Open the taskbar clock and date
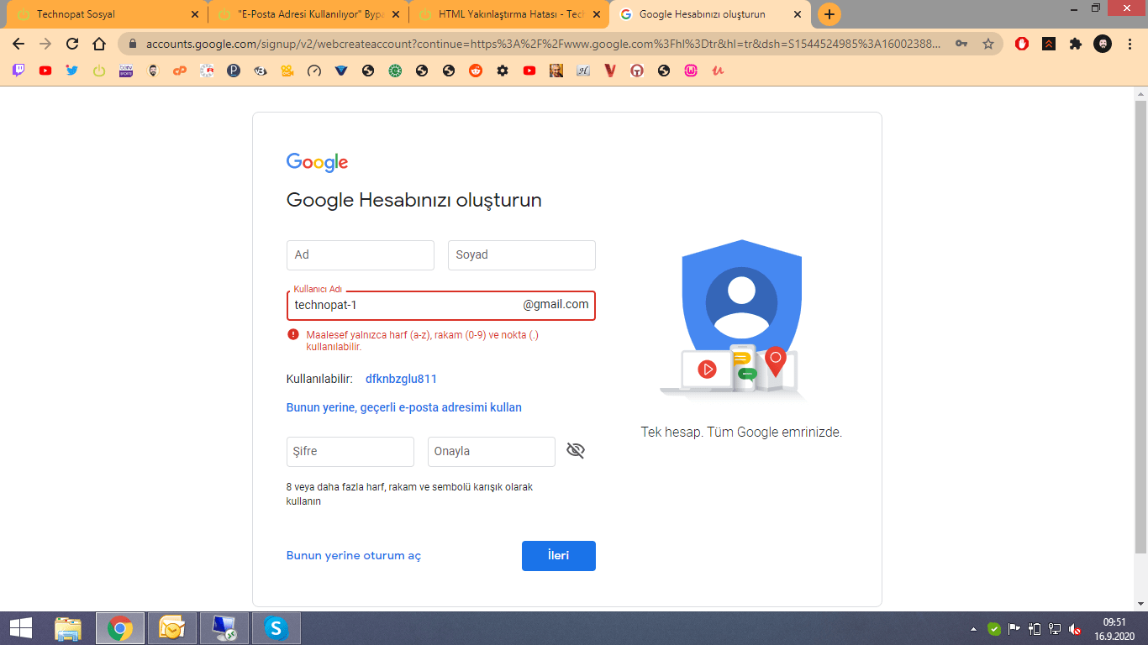The image size is (1148, 645). tap(1114, 628)
